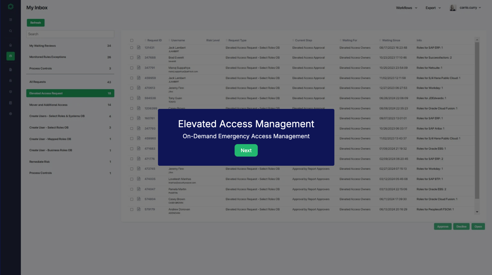Check the box for request 579179
This screenshot has width=492, height=275.
[x=132, y=210]
